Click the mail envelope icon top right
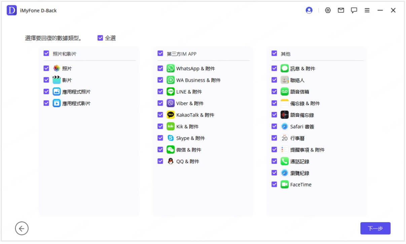Image resolution: width=406 pixels, height=244 pixels. coord(341,10)
